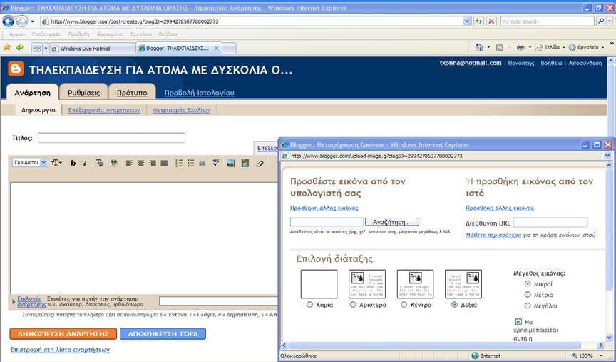Open the Quick Tabs dropdown arrow

[x=46, y=49]
